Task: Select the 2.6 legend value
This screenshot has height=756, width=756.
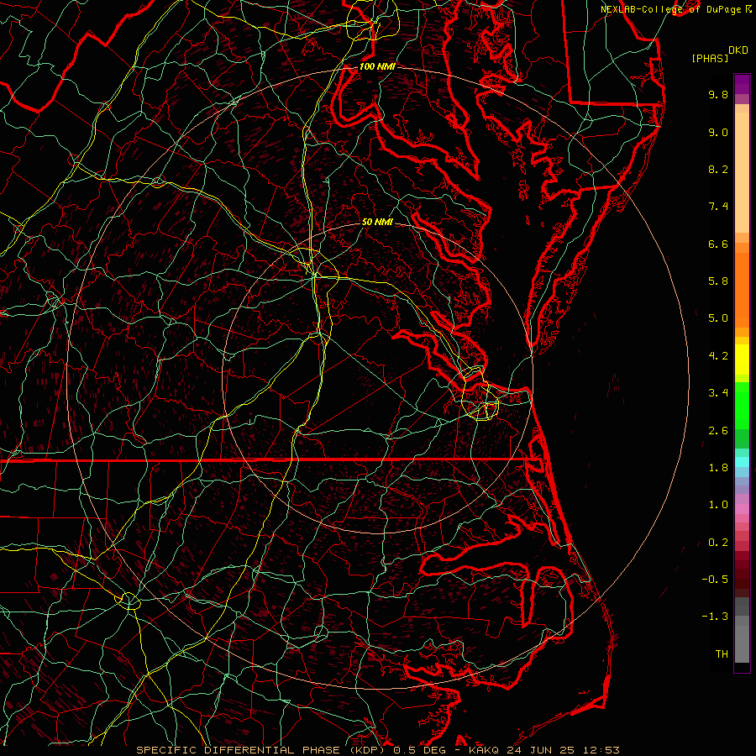Action: (718, 431)
